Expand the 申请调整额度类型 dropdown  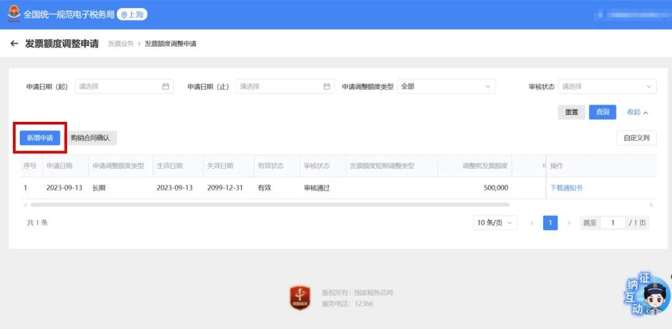(x=446, y=86)
